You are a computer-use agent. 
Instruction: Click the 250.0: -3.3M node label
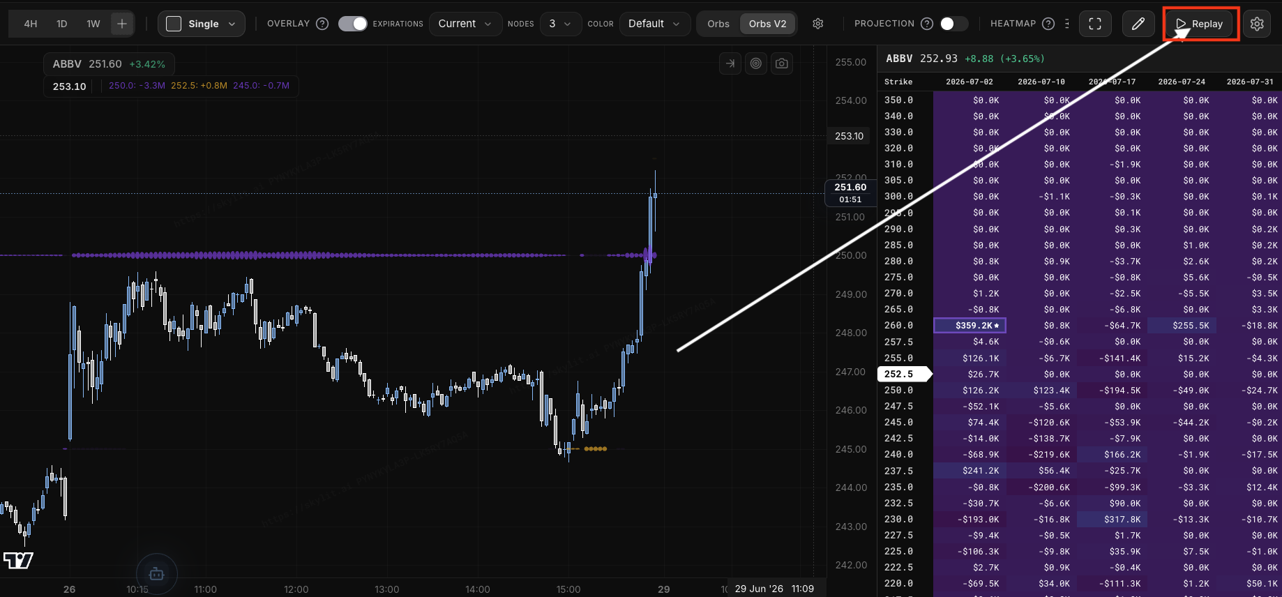[x=137, y=86]
